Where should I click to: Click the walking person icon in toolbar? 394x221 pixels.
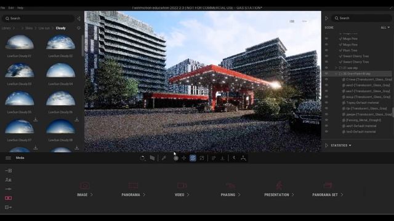click(234, 158)
